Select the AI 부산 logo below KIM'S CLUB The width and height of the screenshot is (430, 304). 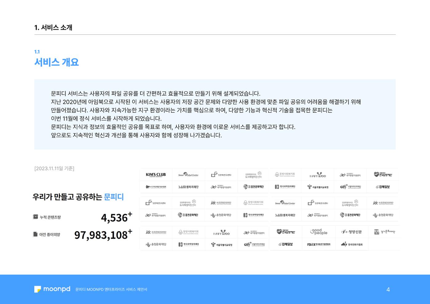156,187
